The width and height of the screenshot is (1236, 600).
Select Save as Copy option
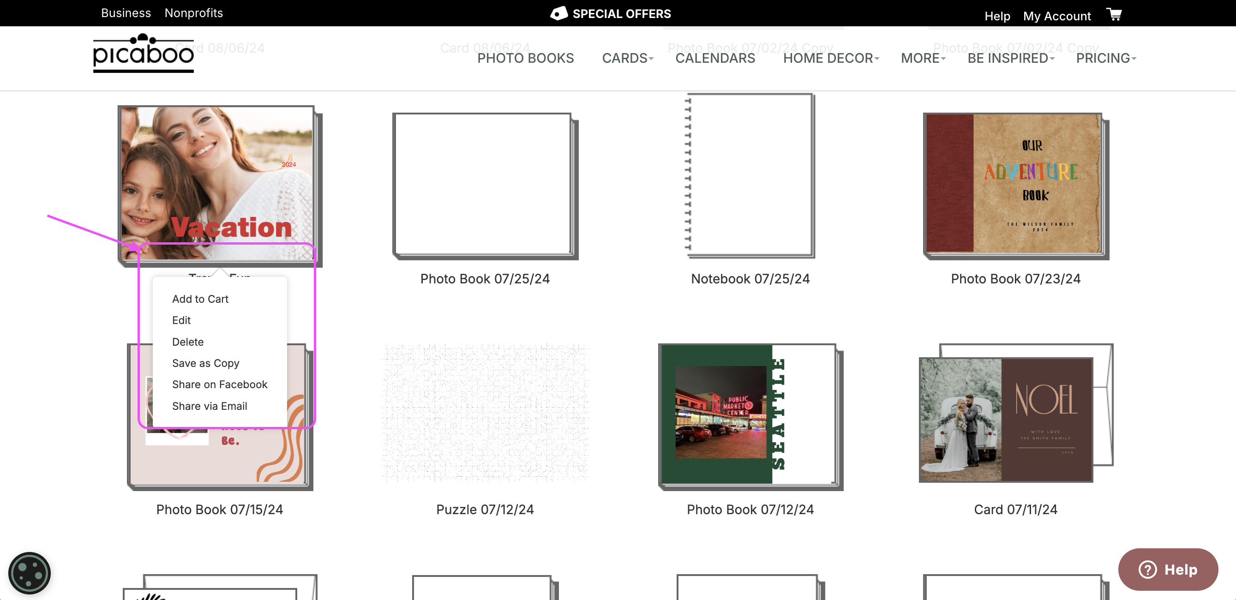point(205,363)
